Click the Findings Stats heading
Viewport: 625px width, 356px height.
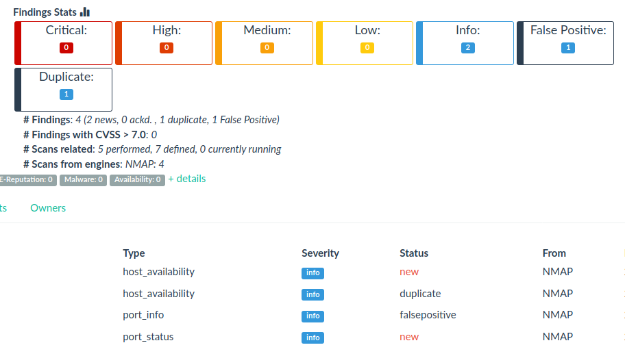45,12
